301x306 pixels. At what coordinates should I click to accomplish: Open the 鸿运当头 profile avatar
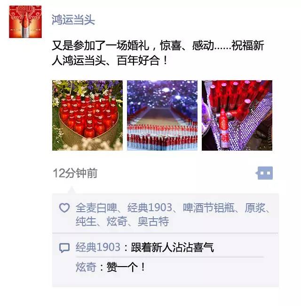pyautogui.click(x=25, y=22)
